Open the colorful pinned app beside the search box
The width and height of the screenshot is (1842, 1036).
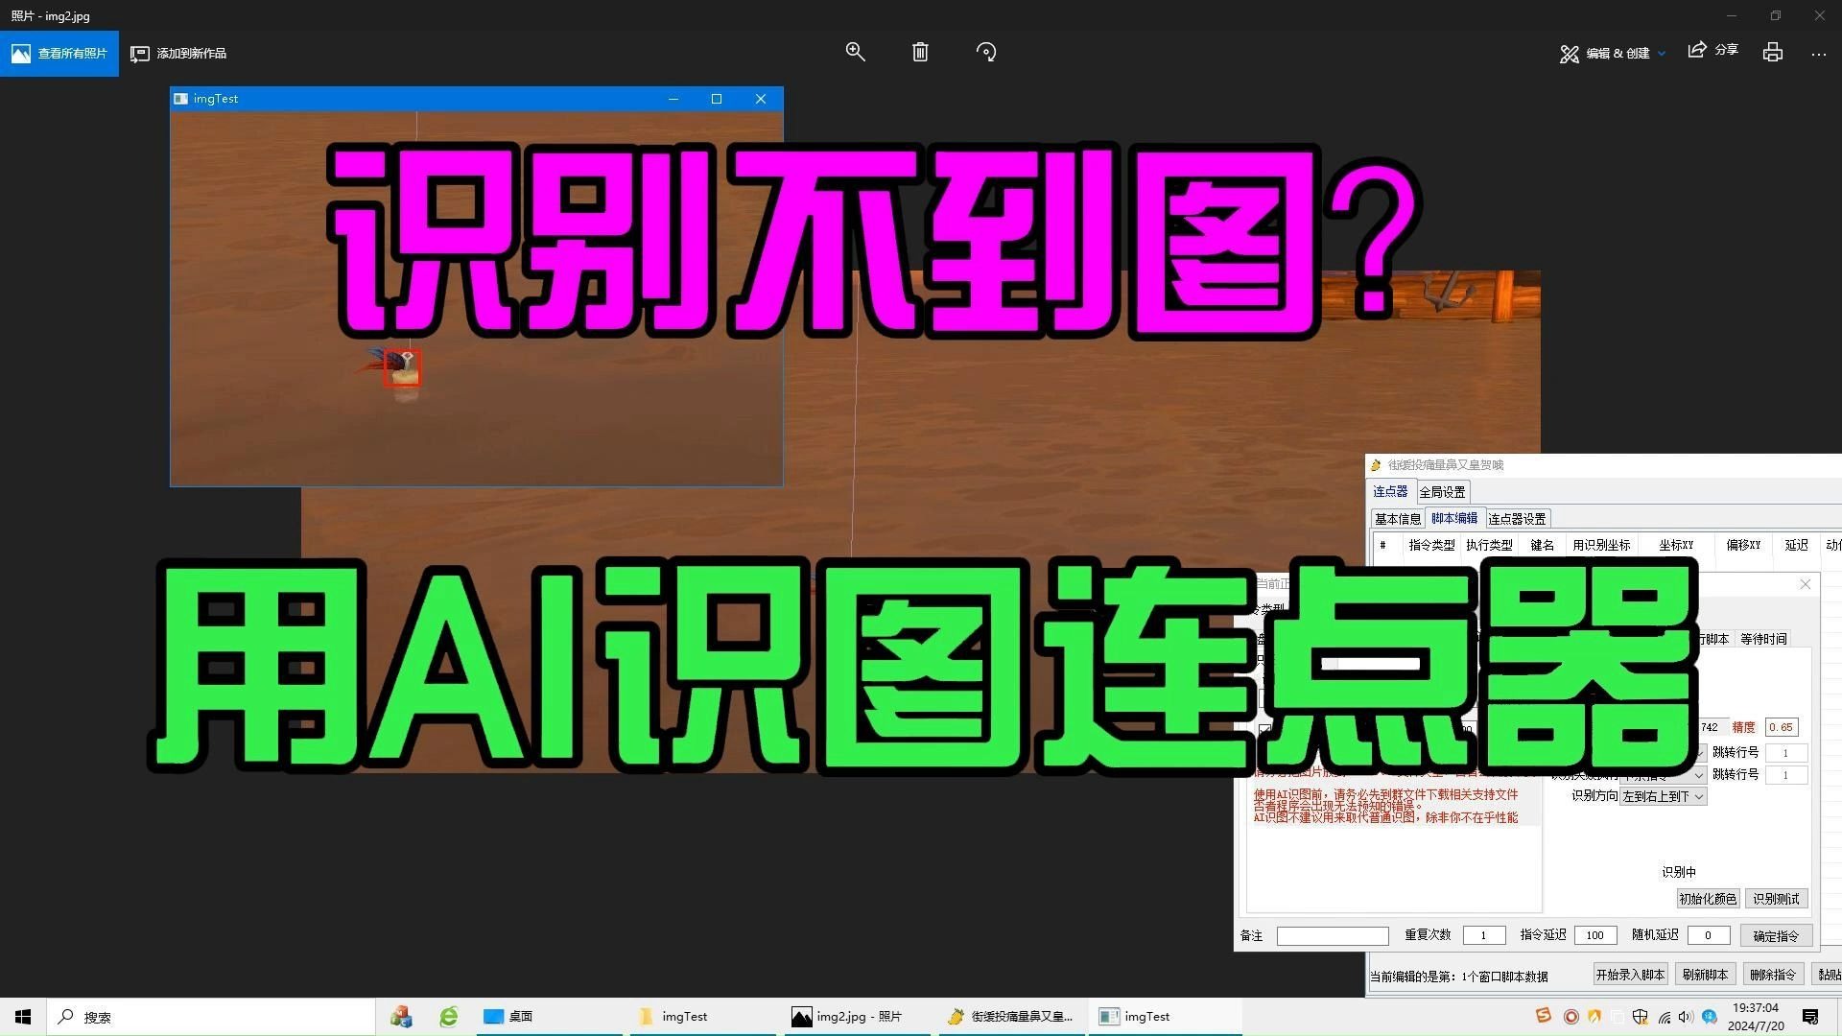[401, 1017]
